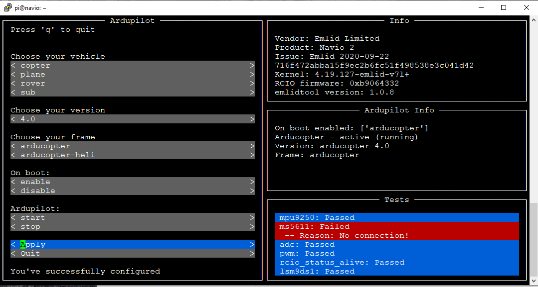Click the "Press 'q' to quit" hint
538x287 pixels.
53,29
